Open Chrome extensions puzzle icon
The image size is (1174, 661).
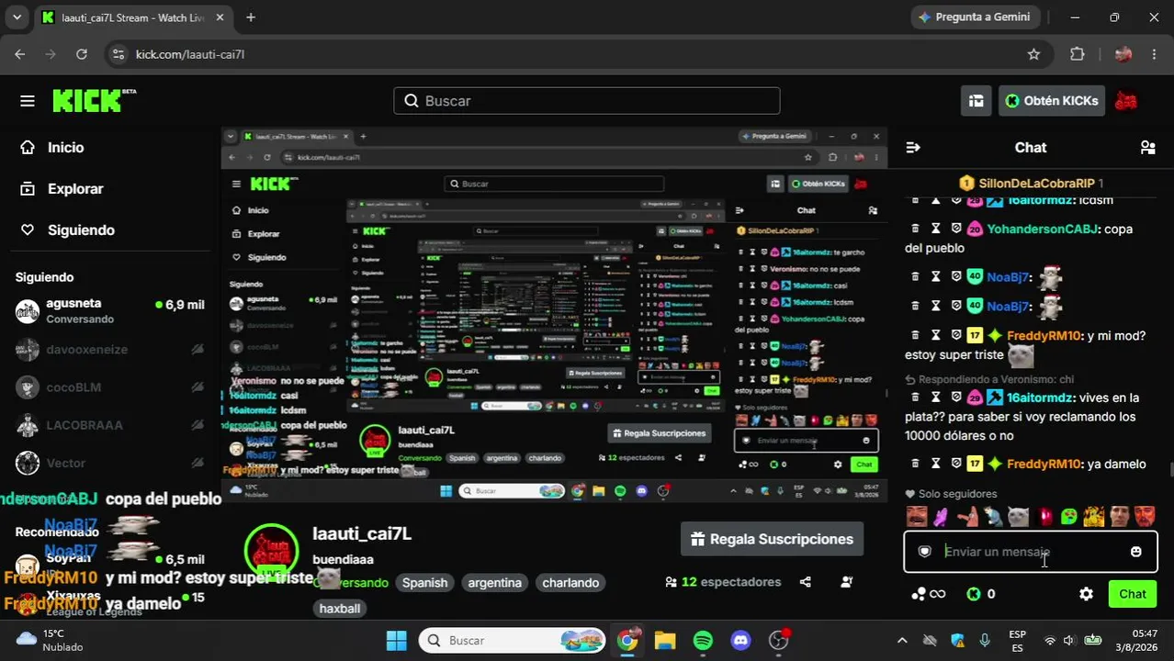click(x=1078, y=54)
